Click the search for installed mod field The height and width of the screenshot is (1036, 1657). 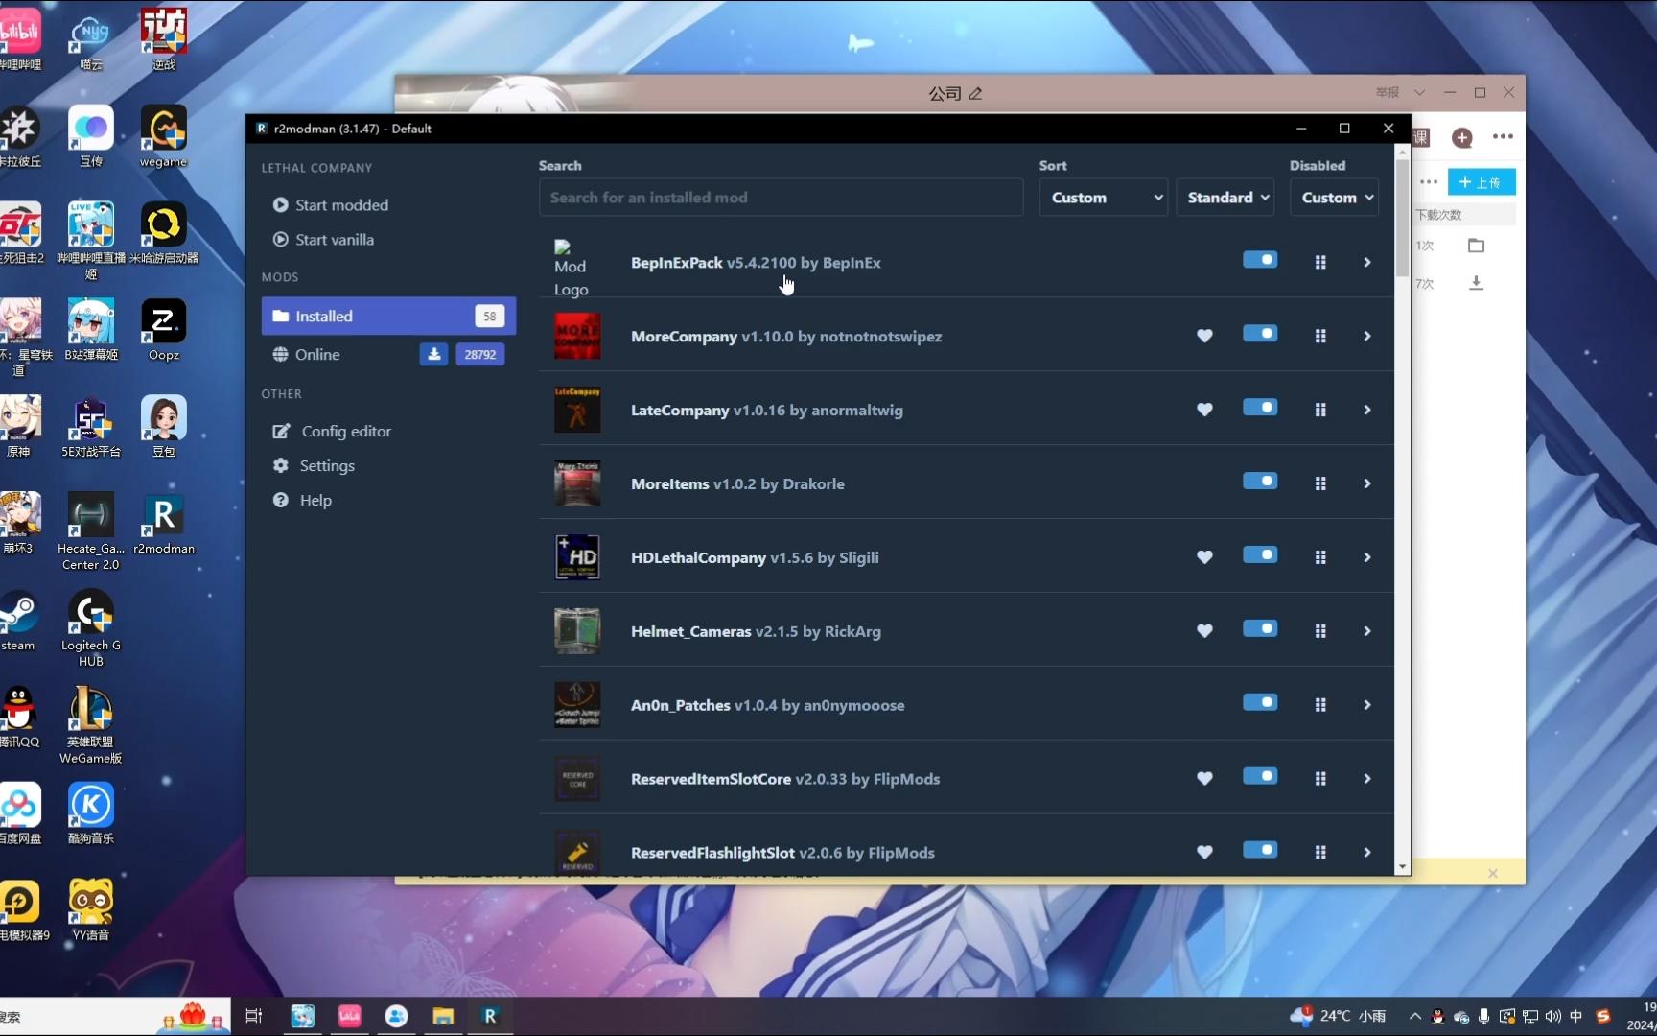pyautogui.click(x=782, y=198)
